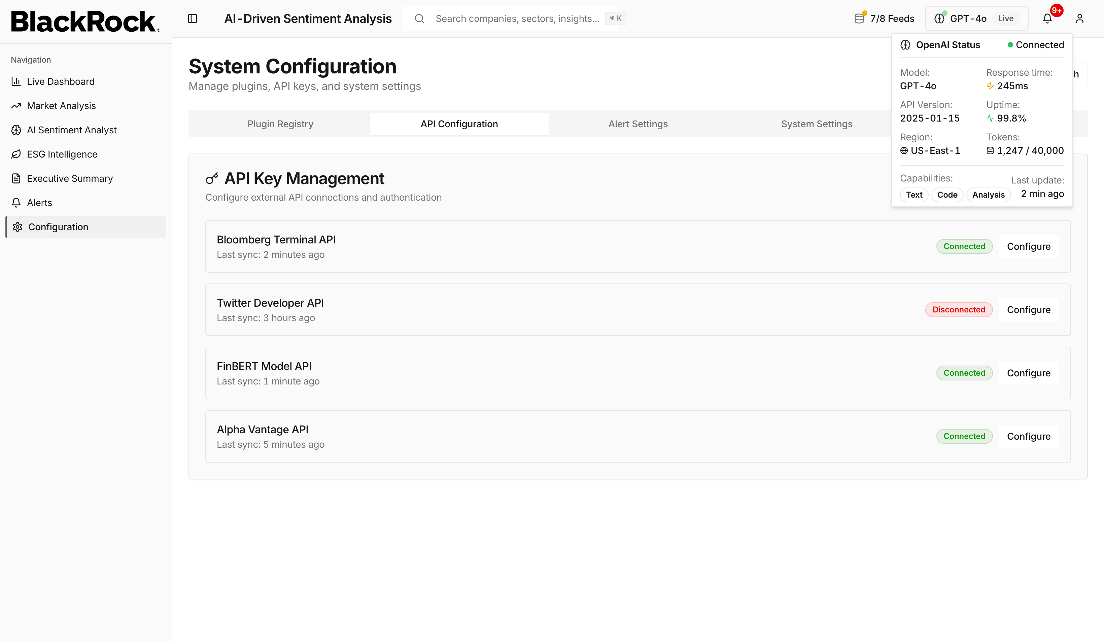
Task: Go to Market Analysis page
Action: click(x=86, y=106)
